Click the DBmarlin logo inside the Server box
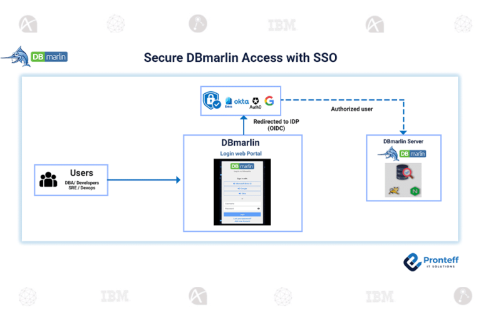This screenshot has height=320, width=481. coord(401,153)
